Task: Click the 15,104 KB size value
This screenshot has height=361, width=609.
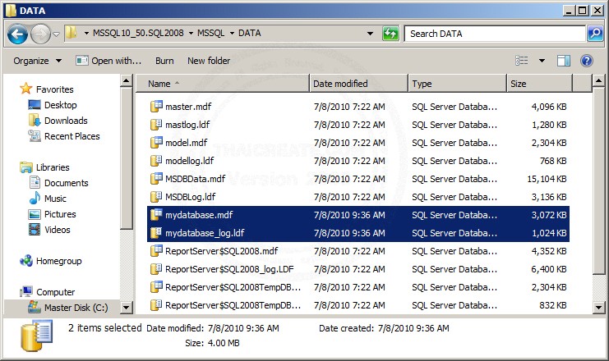Action: (x=547, y=179)
